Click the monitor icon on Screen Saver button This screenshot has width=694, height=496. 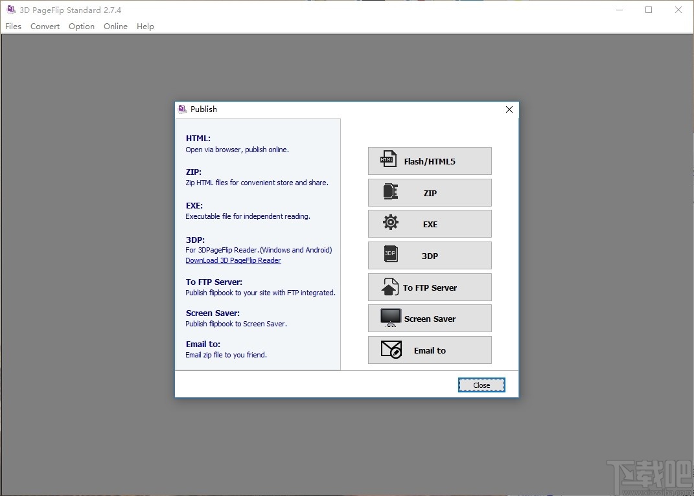click(390, 318)
